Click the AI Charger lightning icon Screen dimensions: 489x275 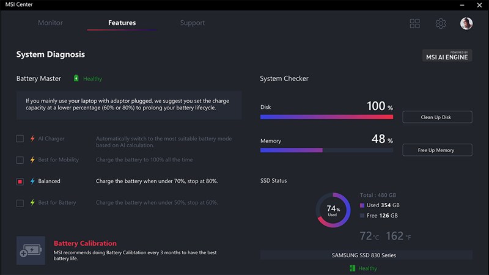click(x=33, y=139)
